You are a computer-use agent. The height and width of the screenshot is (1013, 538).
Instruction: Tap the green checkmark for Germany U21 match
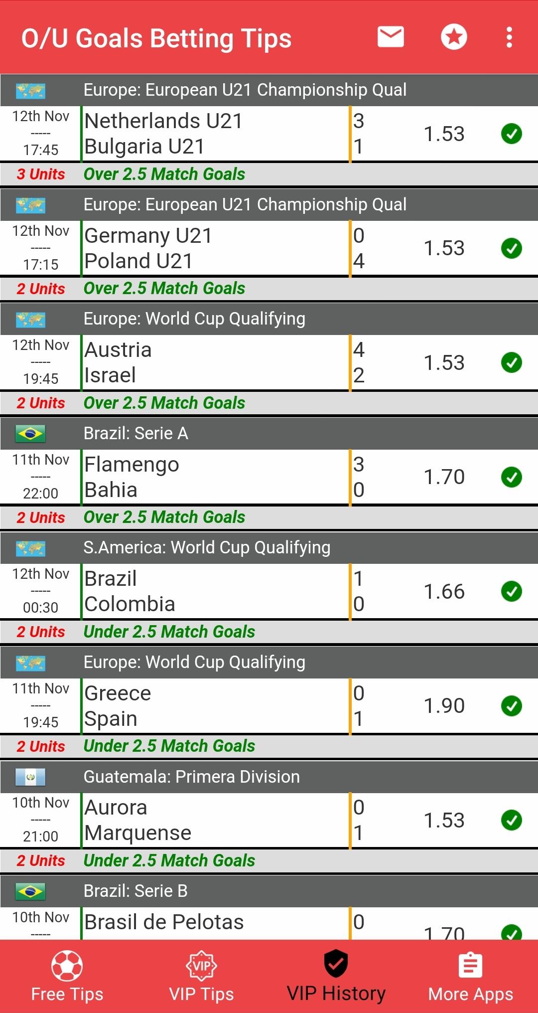pyautogui.click(x=511, y=248)
